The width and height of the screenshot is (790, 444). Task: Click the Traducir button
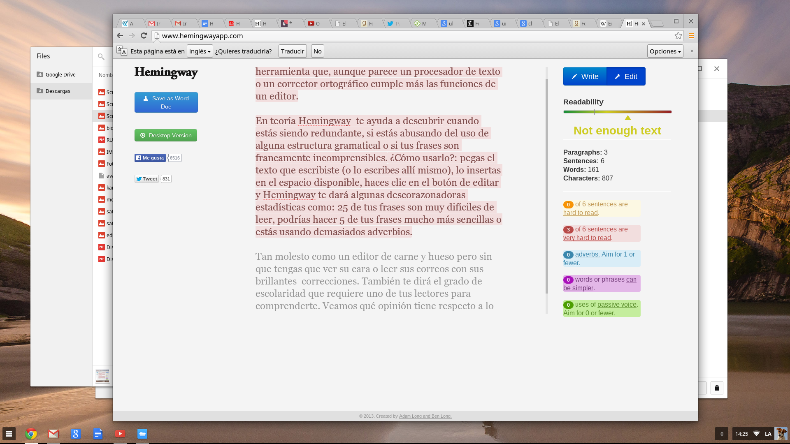293,51
